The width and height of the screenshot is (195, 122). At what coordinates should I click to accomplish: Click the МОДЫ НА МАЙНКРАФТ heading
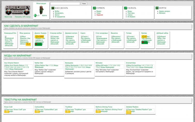coord(18,56)
